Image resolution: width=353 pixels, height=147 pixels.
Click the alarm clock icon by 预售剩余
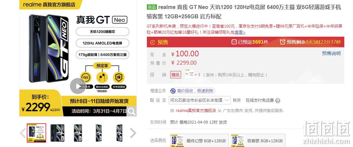tap(282, 42)
